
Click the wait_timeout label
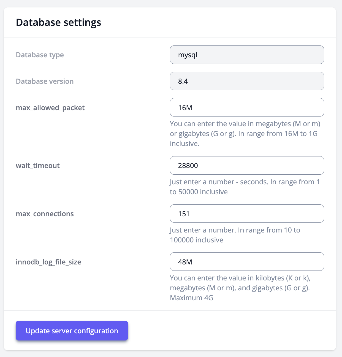tap(38, 166)
